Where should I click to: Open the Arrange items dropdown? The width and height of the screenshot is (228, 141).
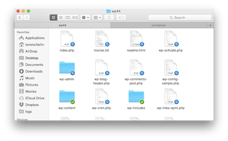[97, 17]
